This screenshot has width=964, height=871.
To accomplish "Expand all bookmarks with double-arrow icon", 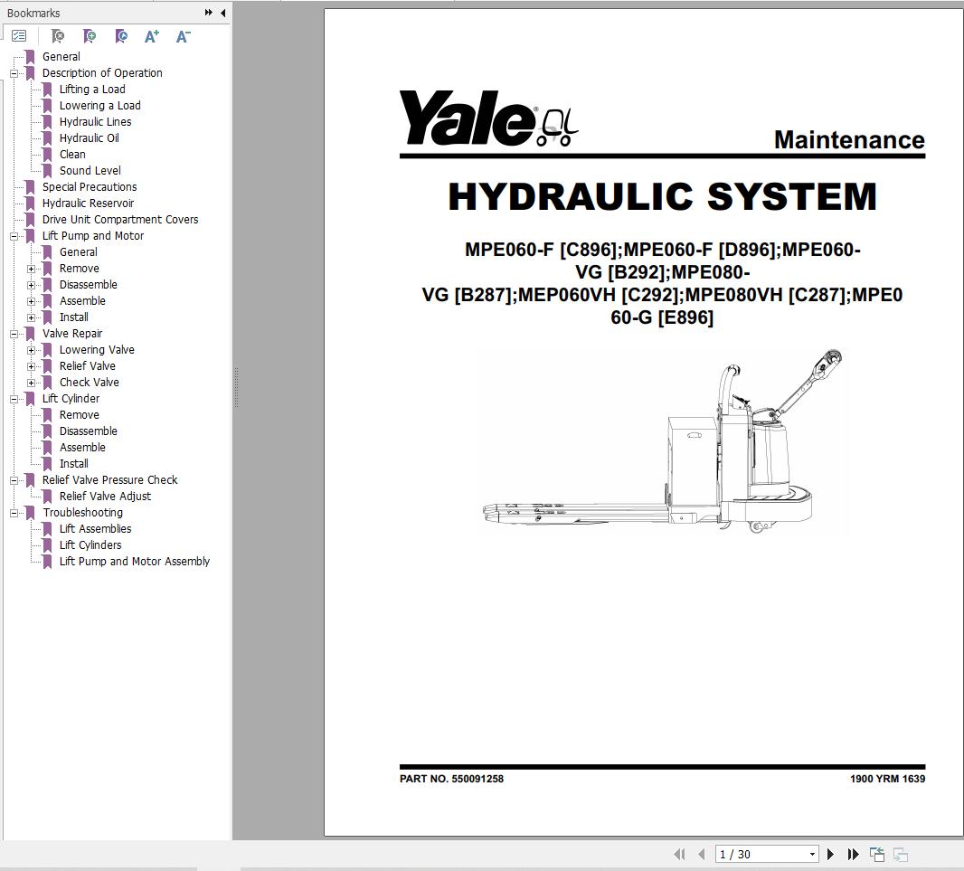I will point(208,13).
